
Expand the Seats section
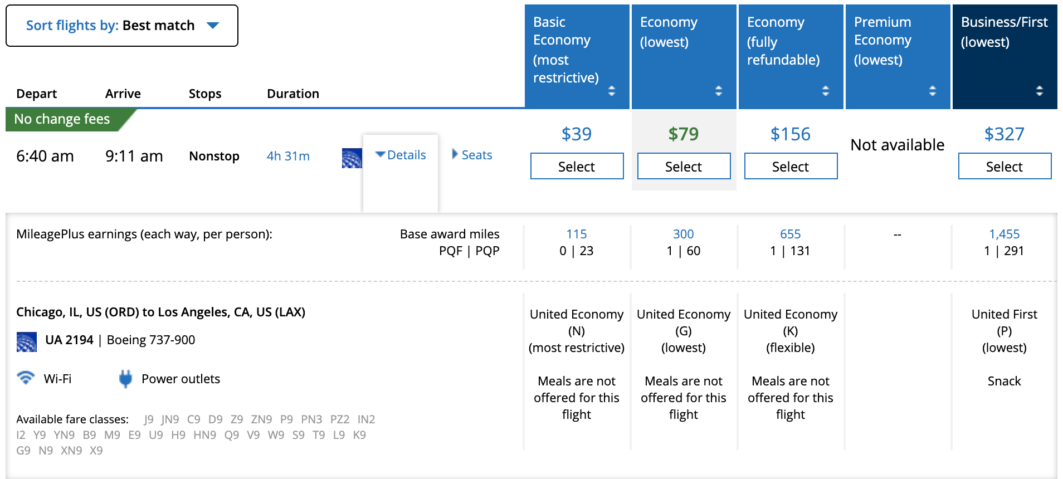pos(472,155)
